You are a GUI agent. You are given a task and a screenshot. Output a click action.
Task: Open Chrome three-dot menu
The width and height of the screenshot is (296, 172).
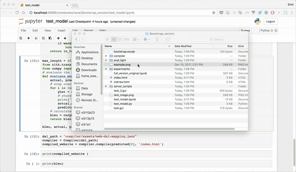tap(292, 13)
